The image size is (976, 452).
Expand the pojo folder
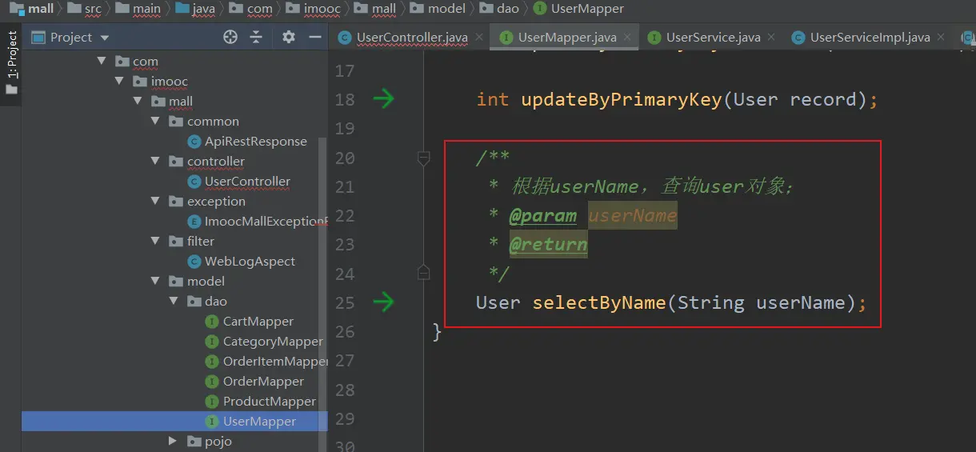pos(174,442)
